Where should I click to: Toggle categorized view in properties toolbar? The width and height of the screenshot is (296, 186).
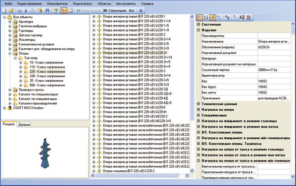[x=199, y=18]
